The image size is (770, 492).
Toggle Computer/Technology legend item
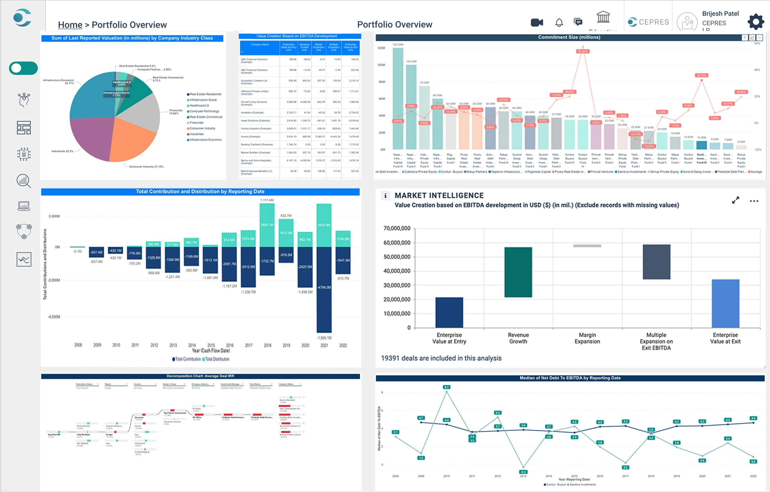pos(203,111)
